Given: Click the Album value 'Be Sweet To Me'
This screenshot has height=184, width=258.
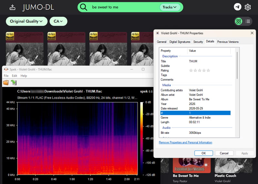Looking at the screenshot, I should pyautogui.click(x=199, y=99).
